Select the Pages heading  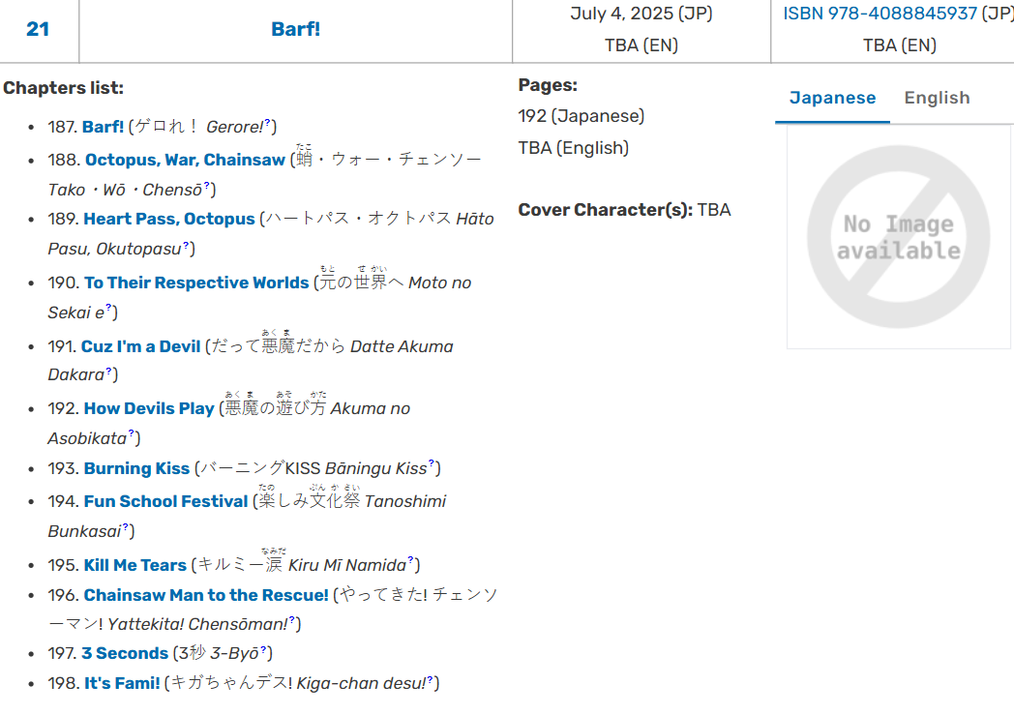(x=548, y=85)
